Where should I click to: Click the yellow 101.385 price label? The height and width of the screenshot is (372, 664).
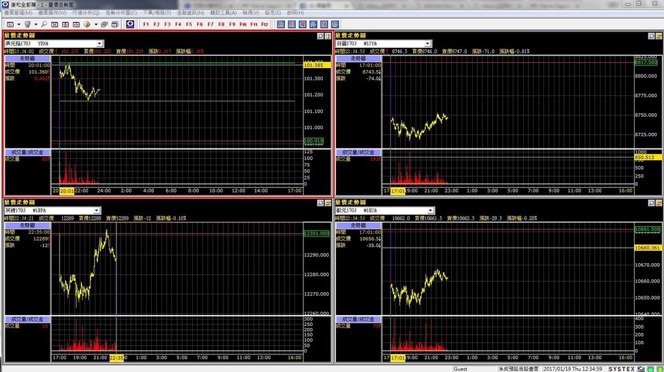[317, 65]
